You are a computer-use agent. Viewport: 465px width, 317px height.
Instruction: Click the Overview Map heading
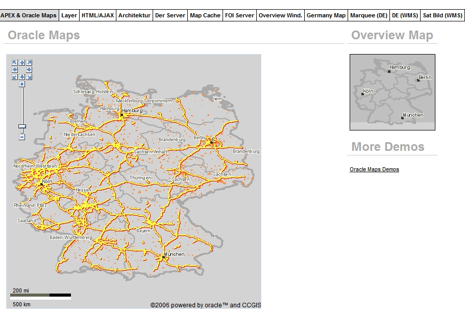pos(392,35)
